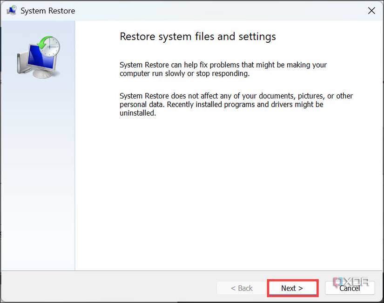This screenshot has width=384, height=303.
Task: Click the grayed-out Back button
Action: point(243,288)
